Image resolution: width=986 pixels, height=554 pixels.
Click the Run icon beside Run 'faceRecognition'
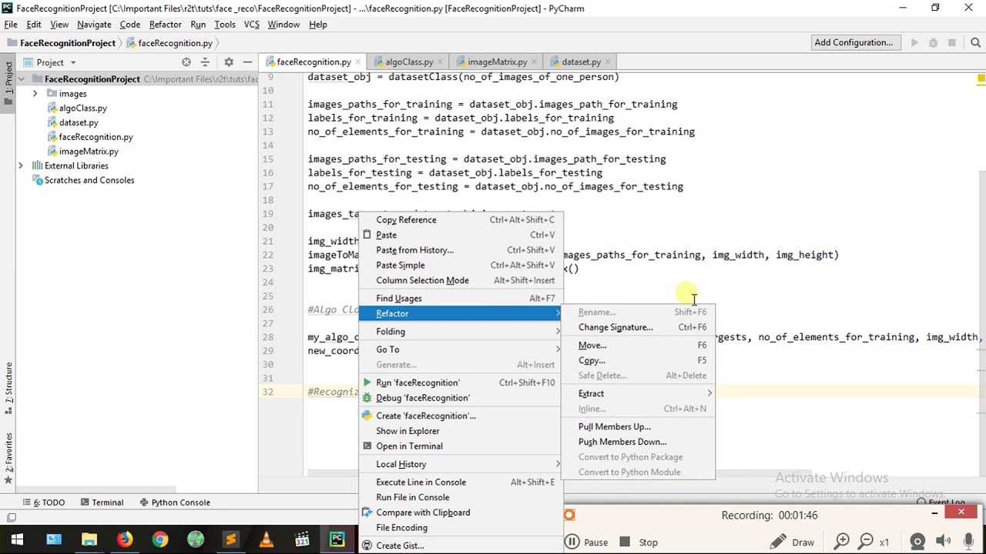(367, 382)
